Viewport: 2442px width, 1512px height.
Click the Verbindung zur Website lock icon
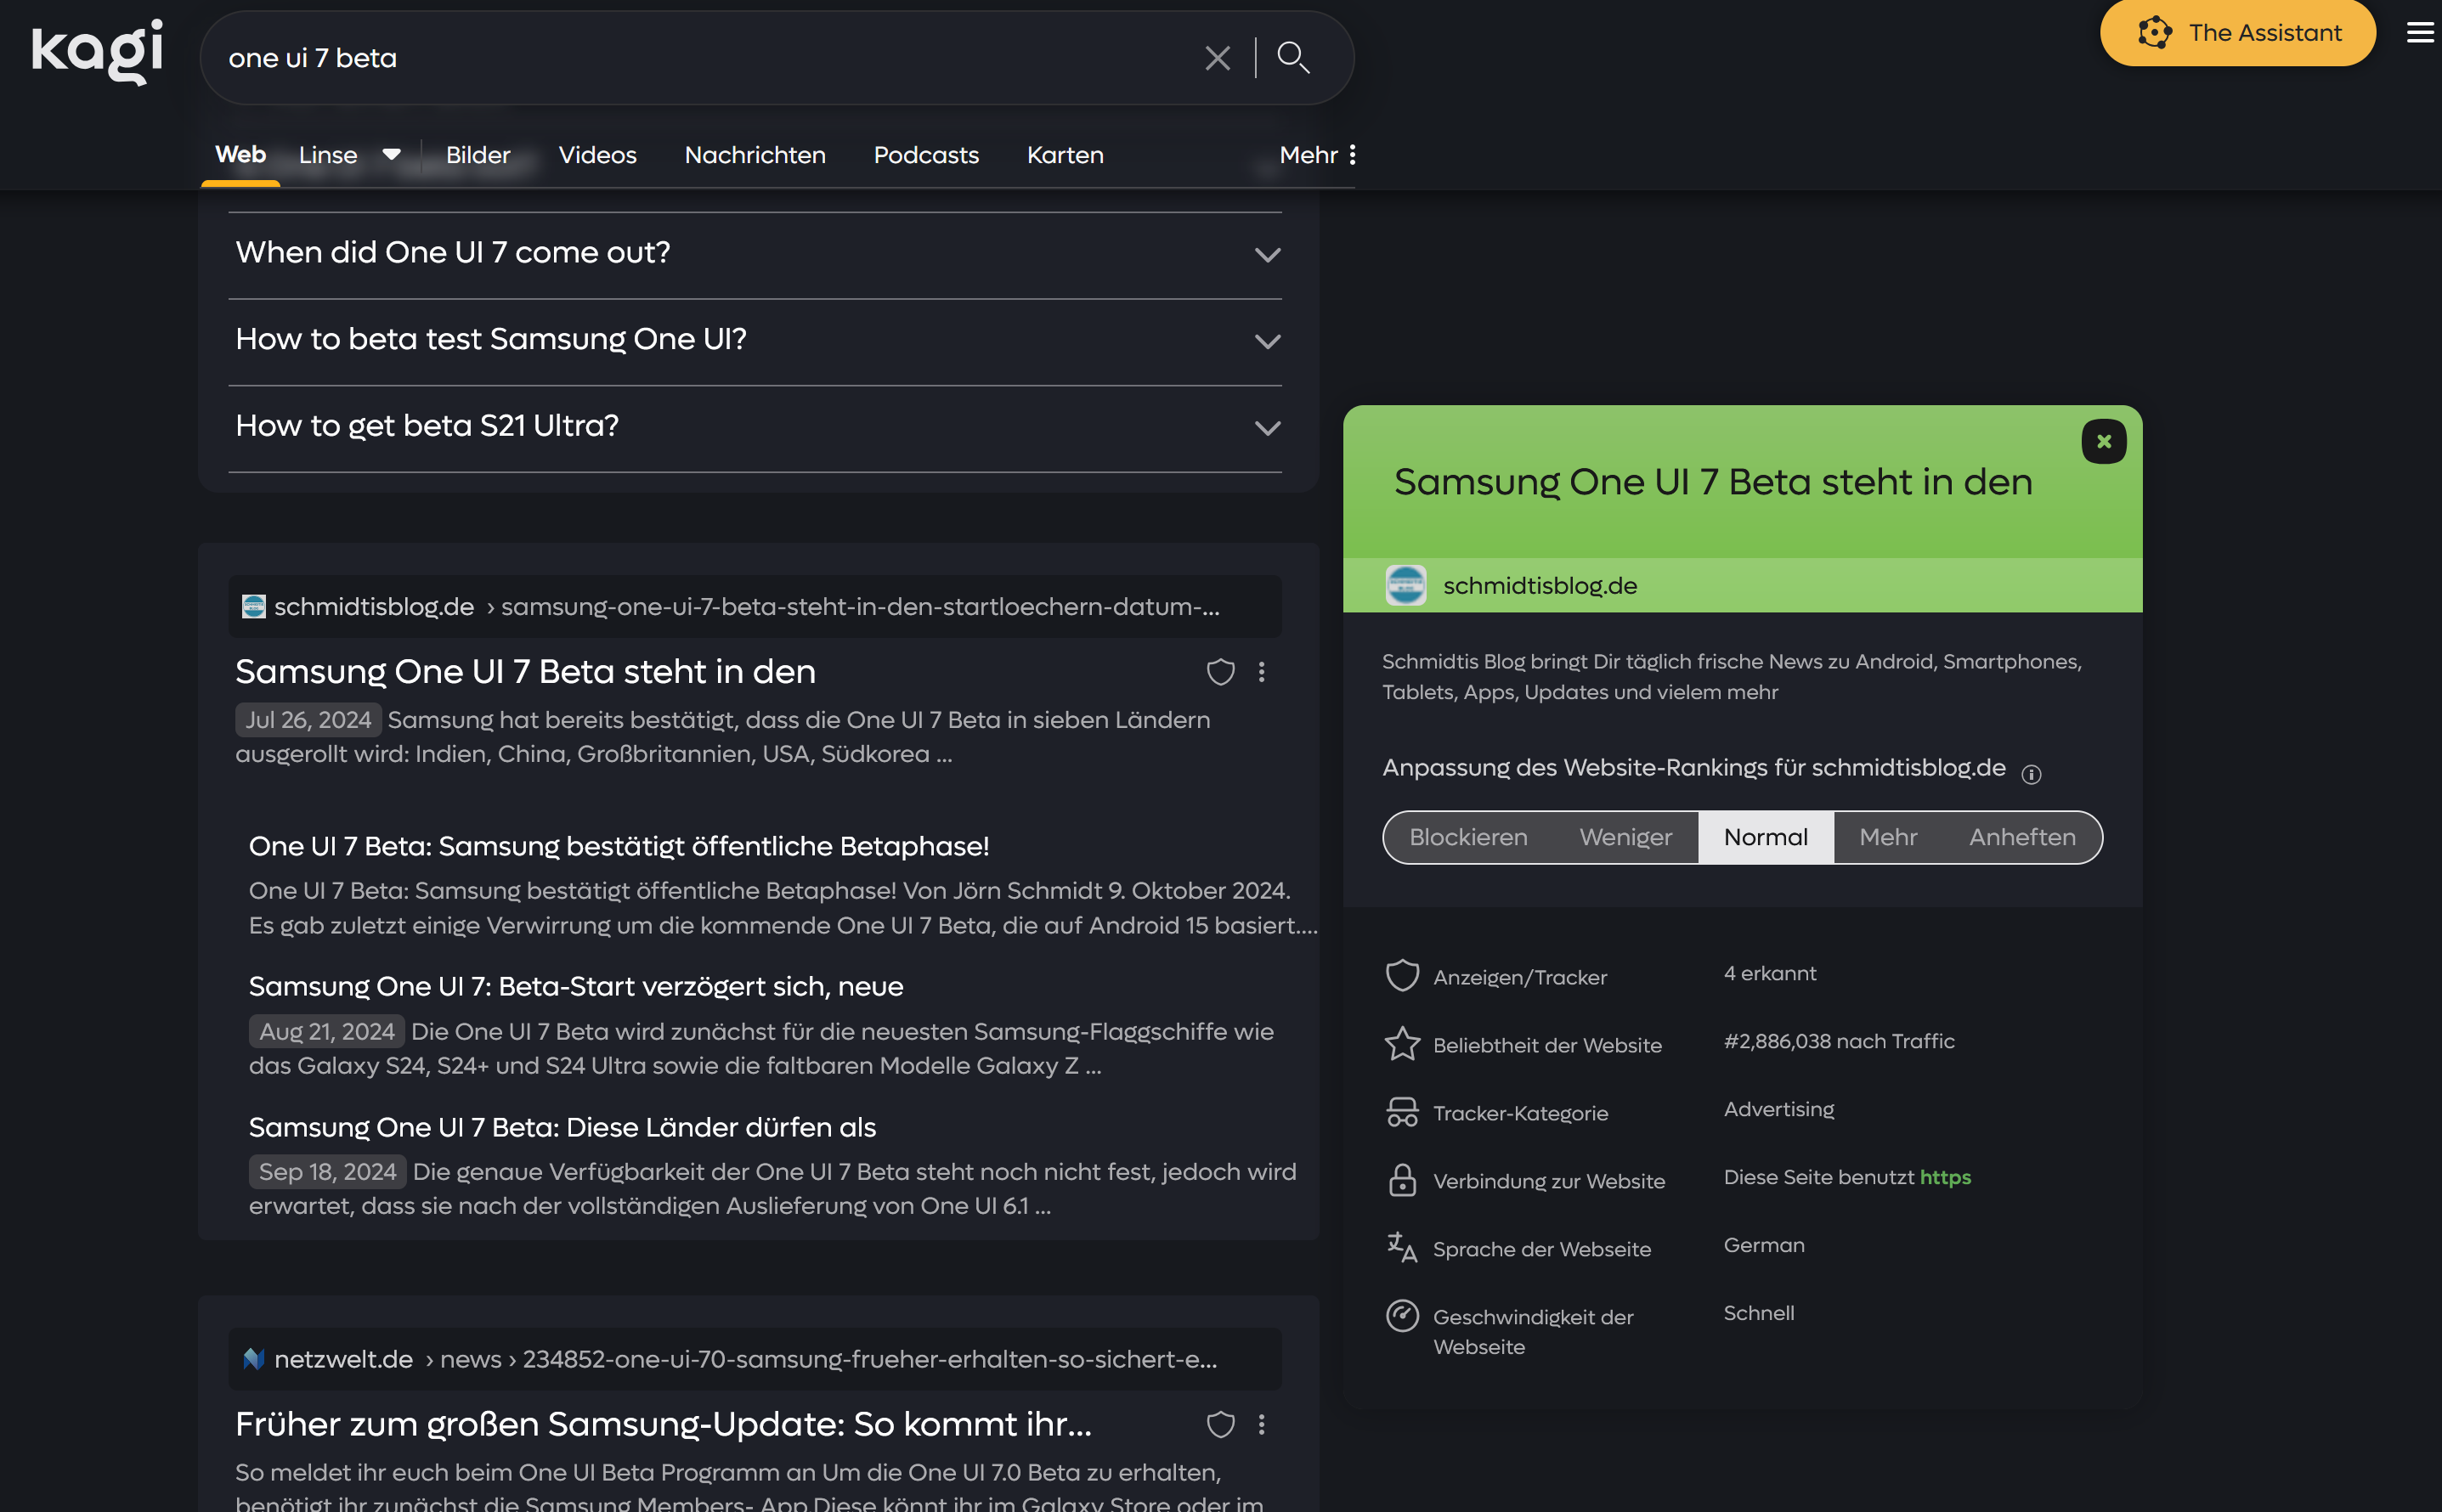pyautogui.click(x=1402, y=1180)
